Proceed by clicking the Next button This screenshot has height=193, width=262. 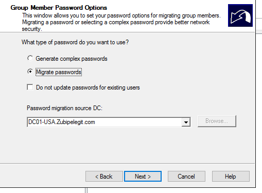(143, 176)
